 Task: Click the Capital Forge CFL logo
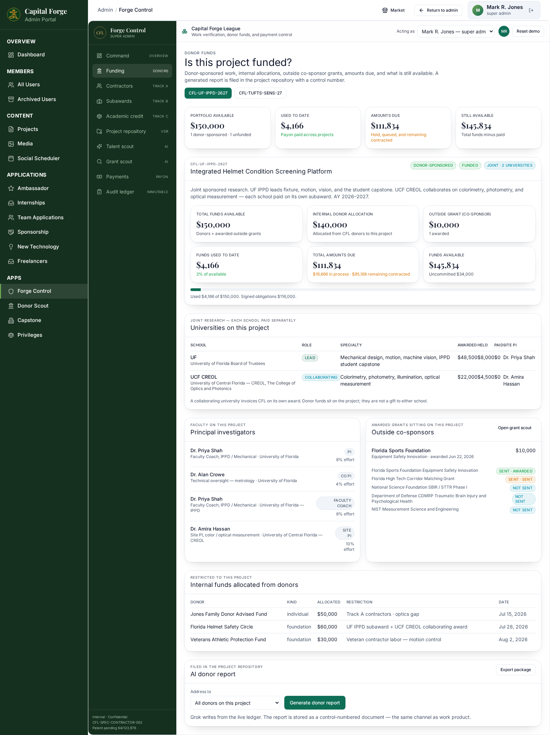point(14,15)
